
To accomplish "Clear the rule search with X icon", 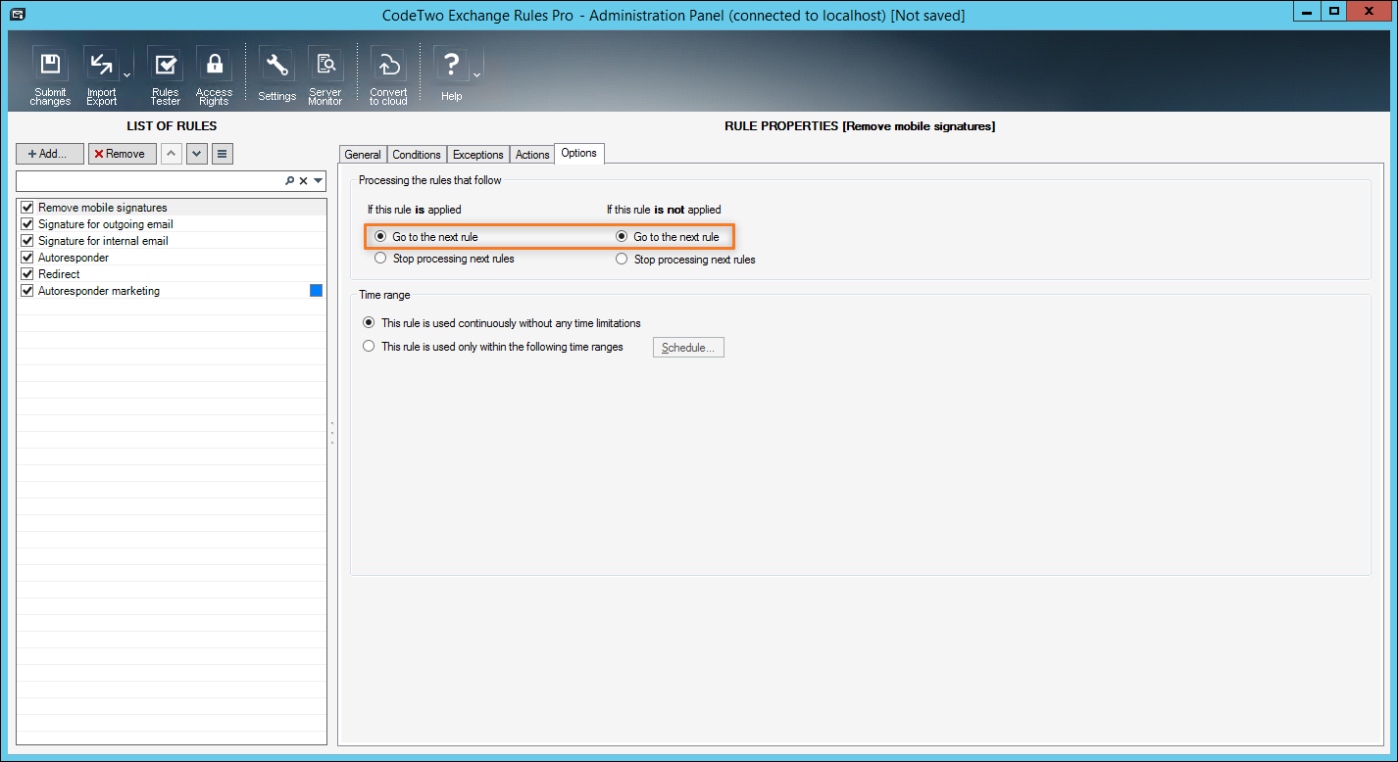I will point(304,181).
